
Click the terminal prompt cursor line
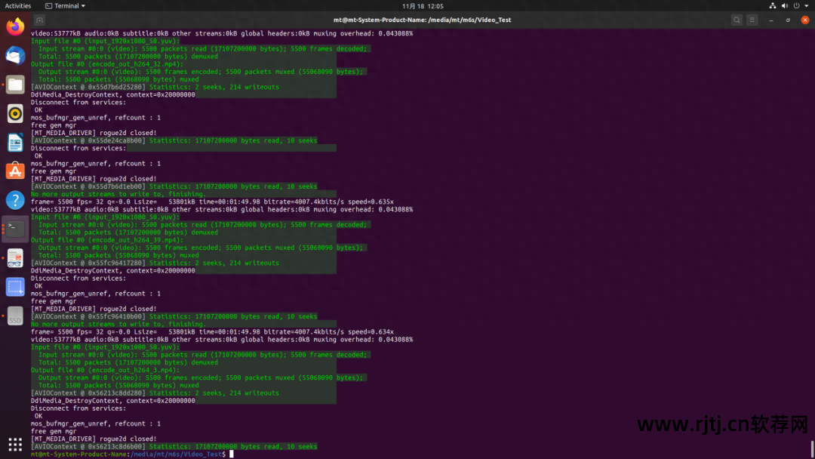[x=132, y=454]
